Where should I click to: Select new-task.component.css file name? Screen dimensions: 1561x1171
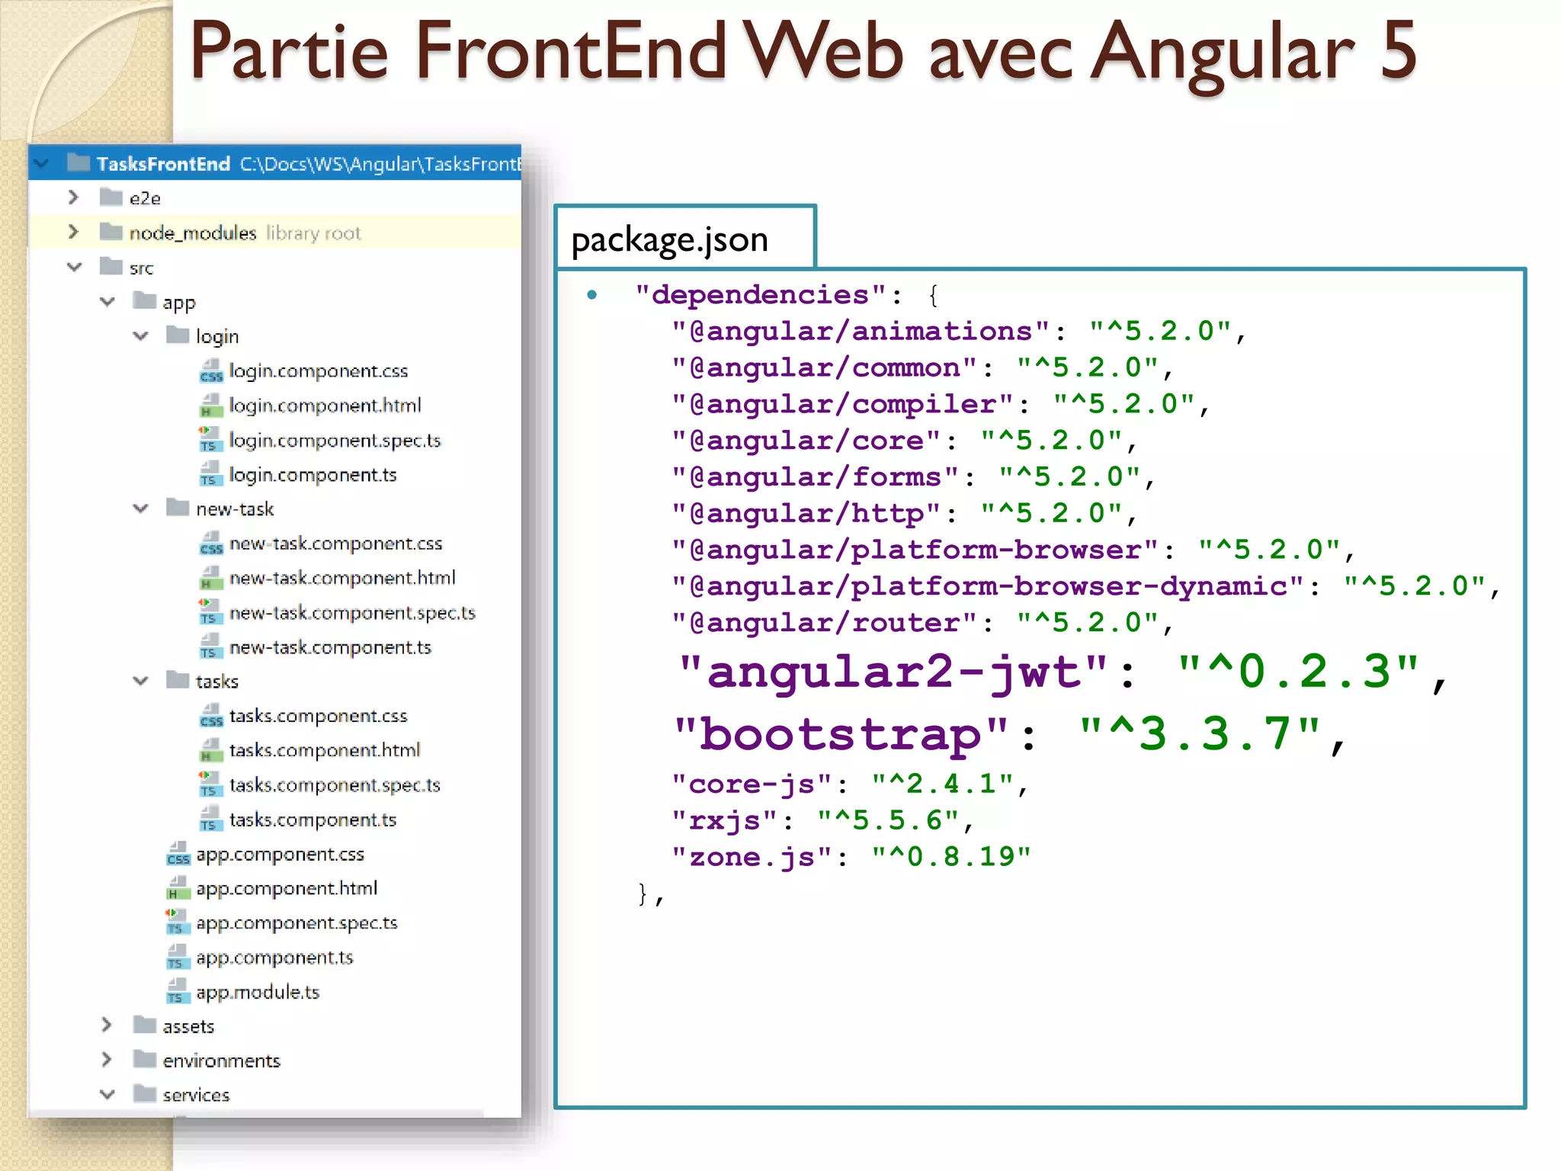[x=336, y=544]
